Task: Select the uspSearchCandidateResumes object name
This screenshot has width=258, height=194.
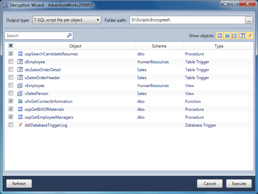Action: coord(51,54)
